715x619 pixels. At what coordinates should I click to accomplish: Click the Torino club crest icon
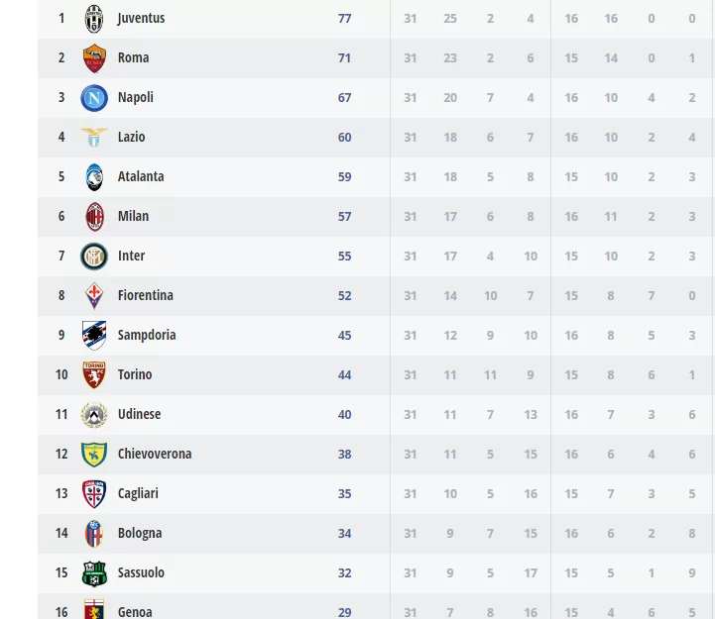coord(94,375)
